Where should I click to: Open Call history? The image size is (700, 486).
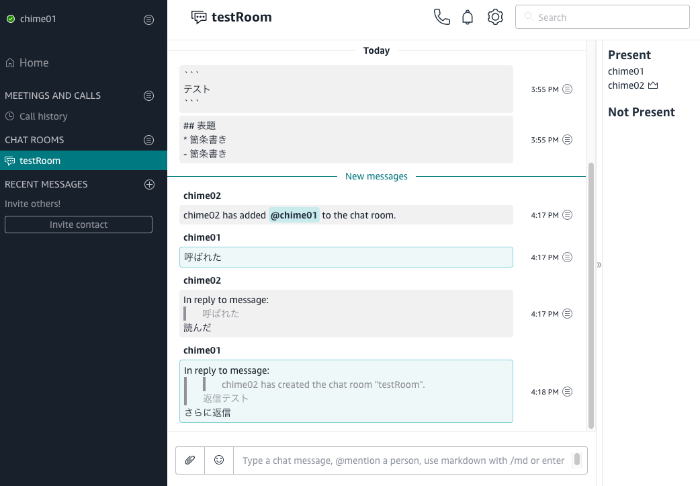click(36, 116)
